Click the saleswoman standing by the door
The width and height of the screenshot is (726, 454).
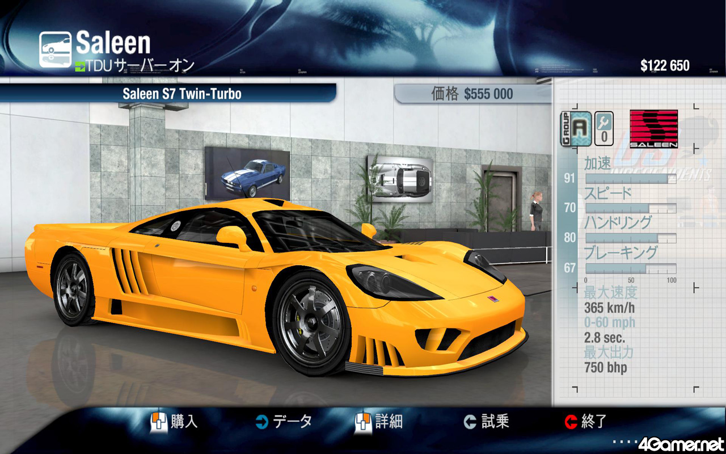[537, 211]
